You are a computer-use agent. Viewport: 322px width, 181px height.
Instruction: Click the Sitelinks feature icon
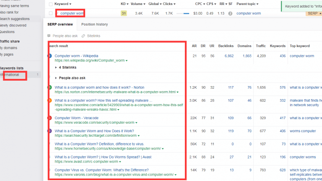(83, 36)
